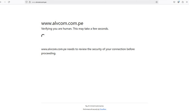Open the Firefox account menu

point(179,2)
